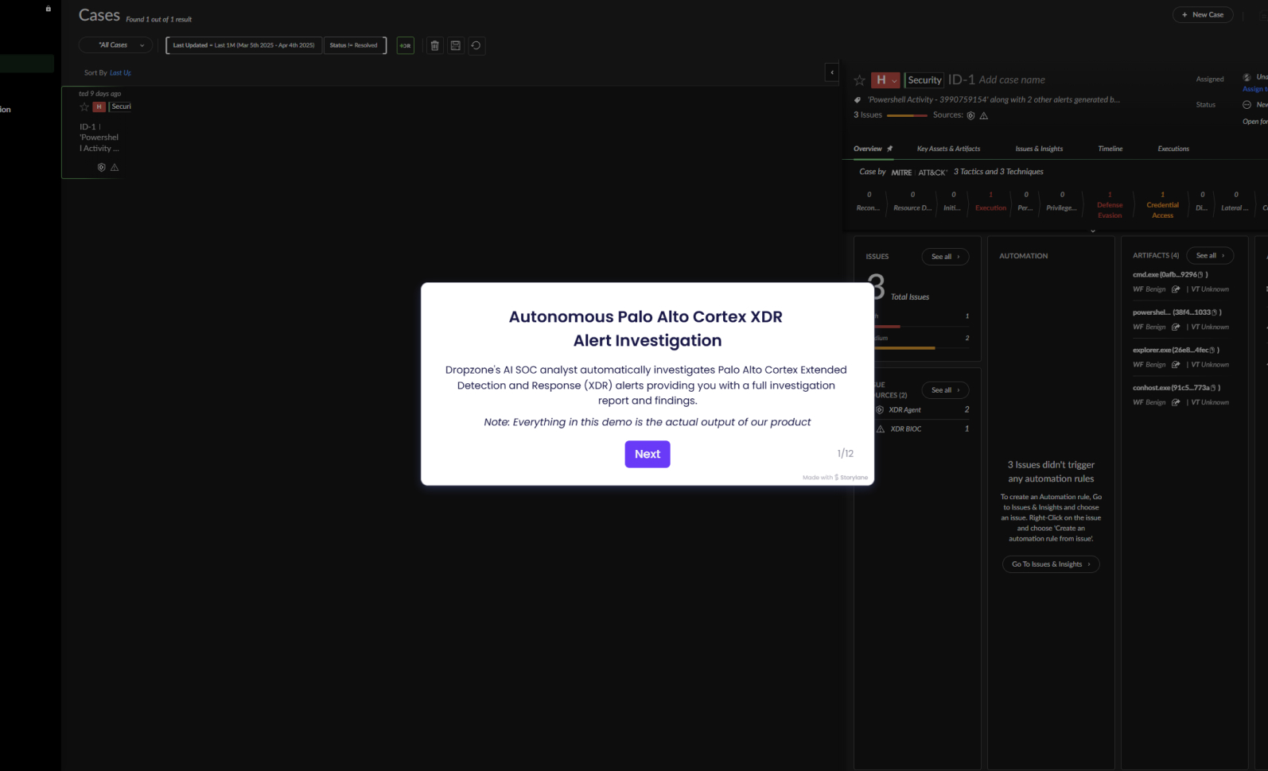Copy the conhost.exe hash
The width and height of the screenshot is (1268, 771).
click(x=1213, y=388)
